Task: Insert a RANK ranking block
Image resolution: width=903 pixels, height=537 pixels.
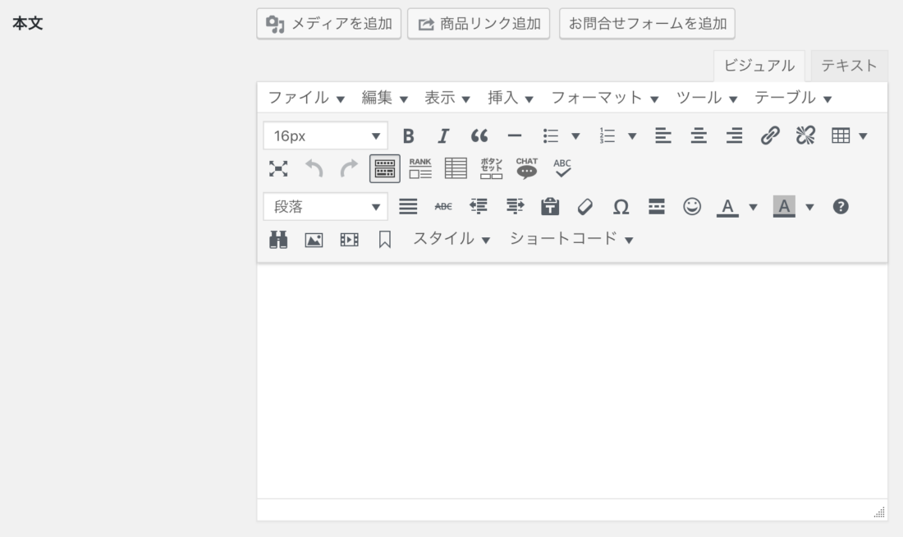Action: click(419, 168)
